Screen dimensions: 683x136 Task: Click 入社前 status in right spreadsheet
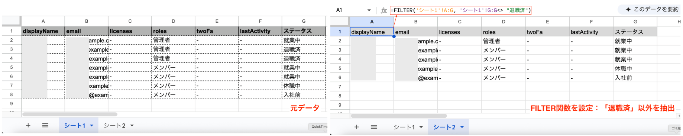pyautogui.click(x=635, y=78)
